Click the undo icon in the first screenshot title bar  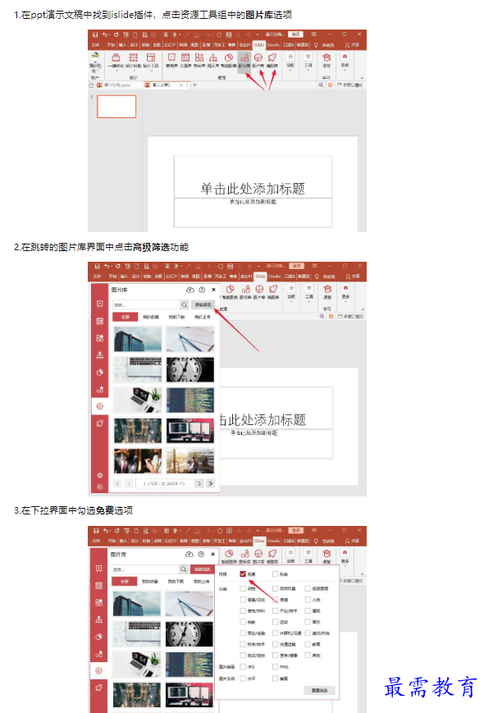(105, 34)
